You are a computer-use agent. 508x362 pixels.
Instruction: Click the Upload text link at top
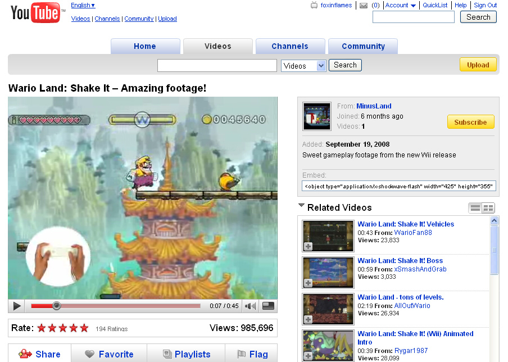(167, 19)
